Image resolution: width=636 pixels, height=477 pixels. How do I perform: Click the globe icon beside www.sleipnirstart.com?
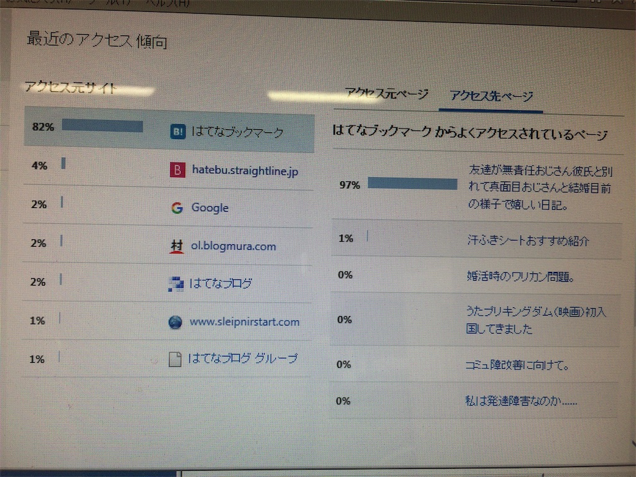coord(175,322)
